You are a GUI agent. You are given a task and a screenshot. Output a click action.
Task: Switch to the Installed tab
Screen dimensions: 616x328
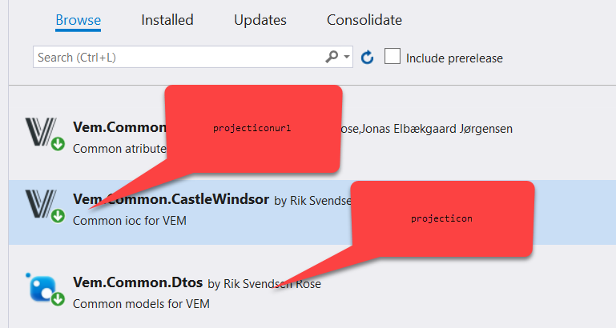(x=167, y=20)
